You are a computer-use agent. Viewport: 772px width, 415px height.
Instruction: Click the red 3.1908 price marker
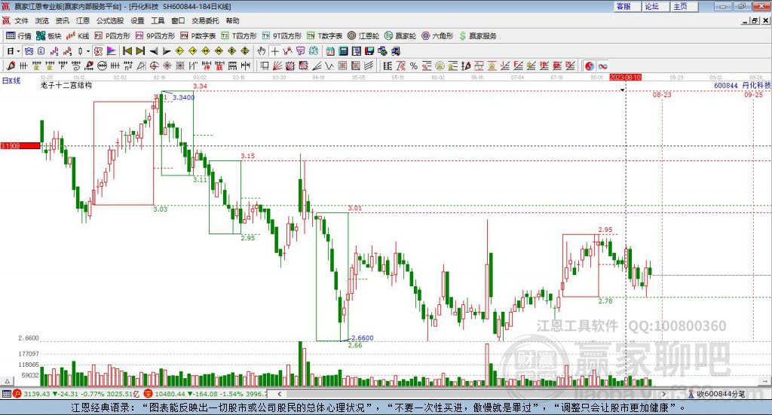click(x=20, y=145)
